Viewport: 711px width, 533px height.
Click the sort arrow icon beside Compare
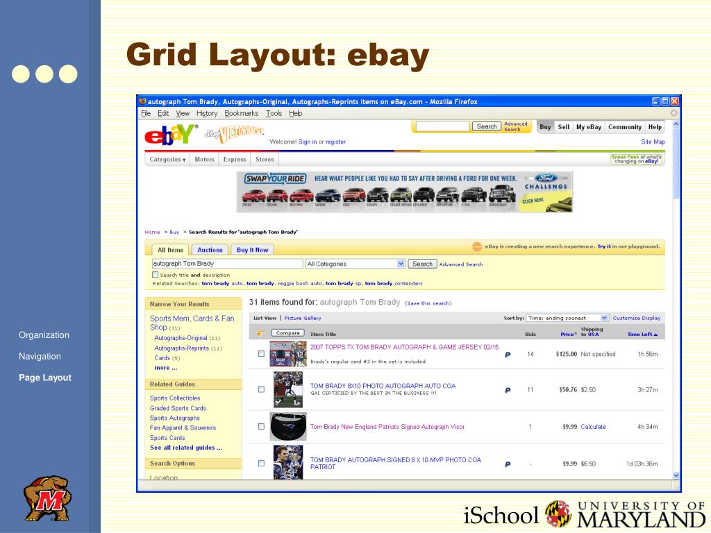261,333
